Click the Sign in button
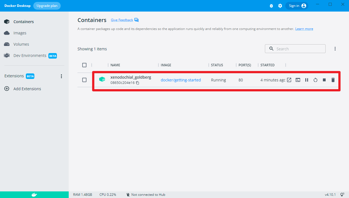The image size is (349, 198). [x=297, y=6]
